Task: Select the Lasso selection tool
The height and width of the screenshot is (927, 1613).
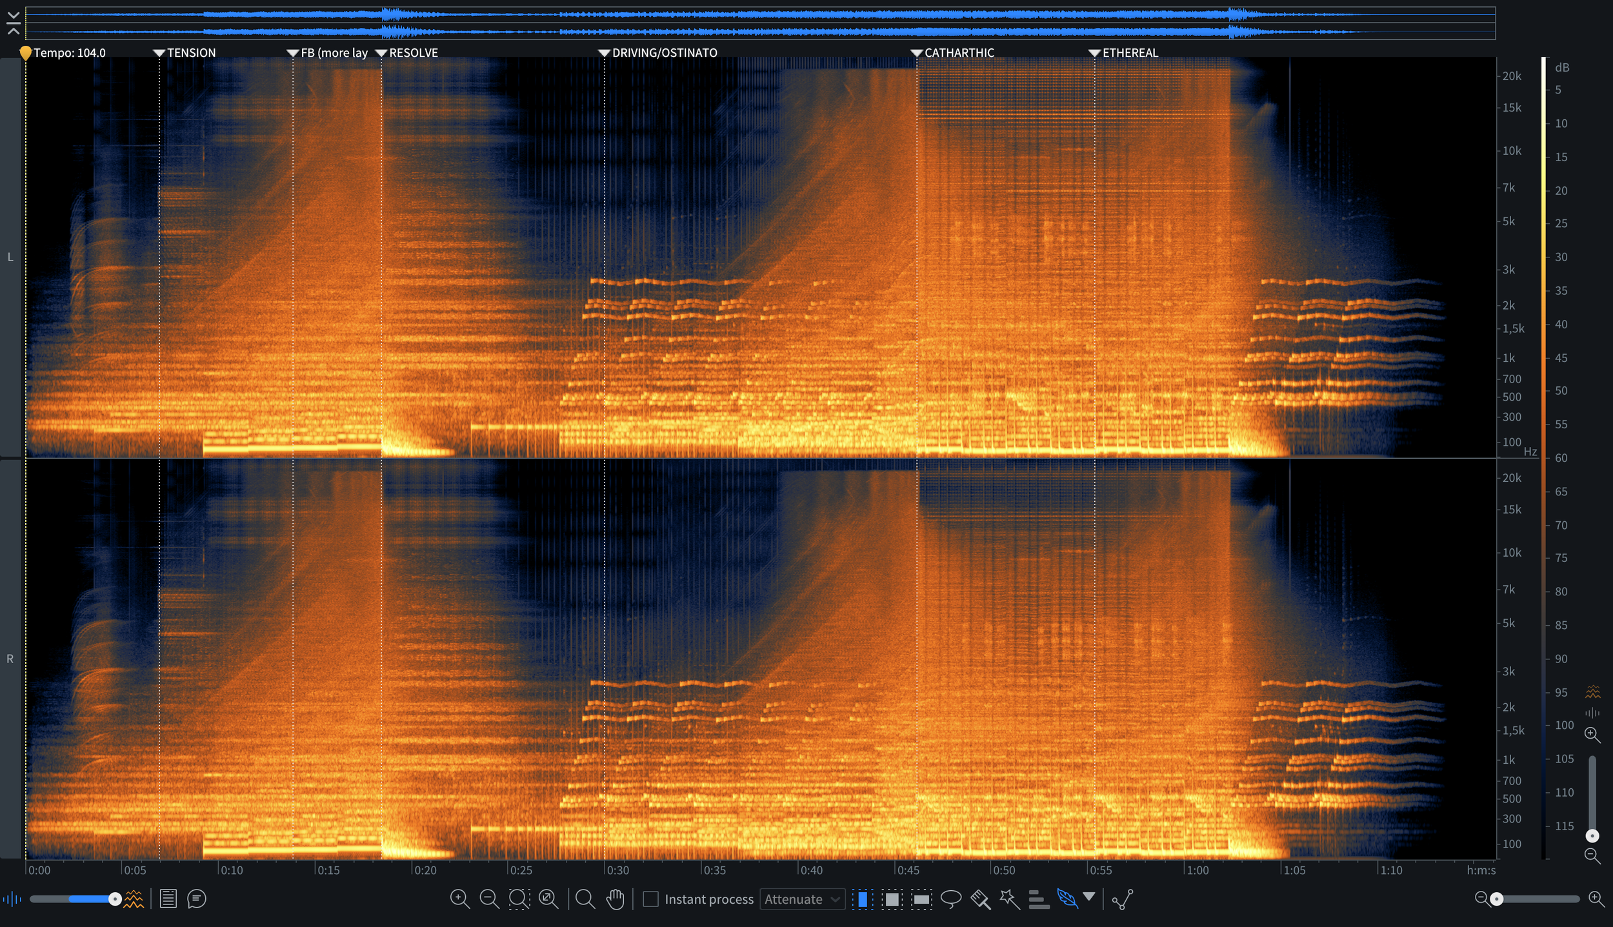Action: (951, 899)
